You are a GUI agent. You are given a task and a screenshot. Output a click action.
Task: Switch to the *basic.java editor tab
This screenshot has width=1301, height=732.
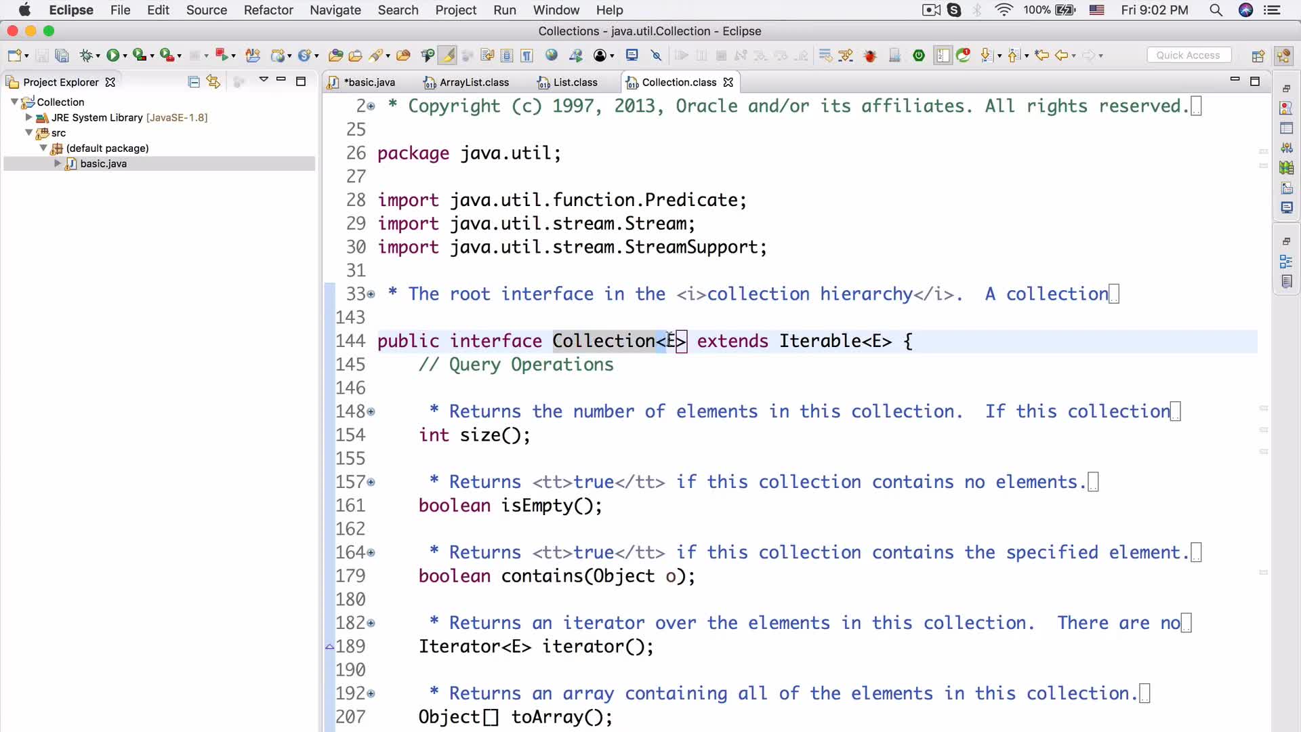pos(362,82)
